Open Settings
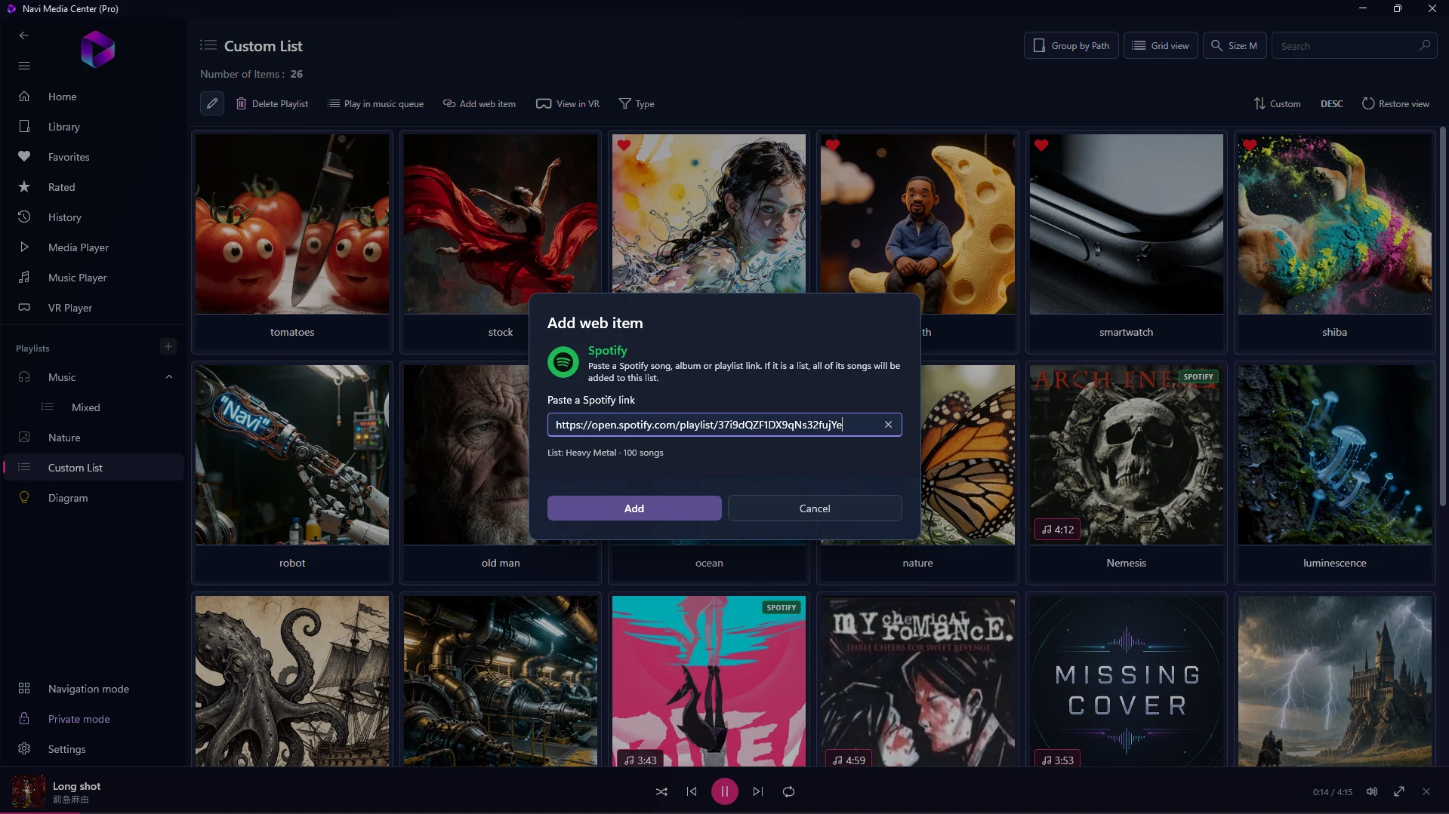The image size is (1449, 814). (x=93, y=749)
